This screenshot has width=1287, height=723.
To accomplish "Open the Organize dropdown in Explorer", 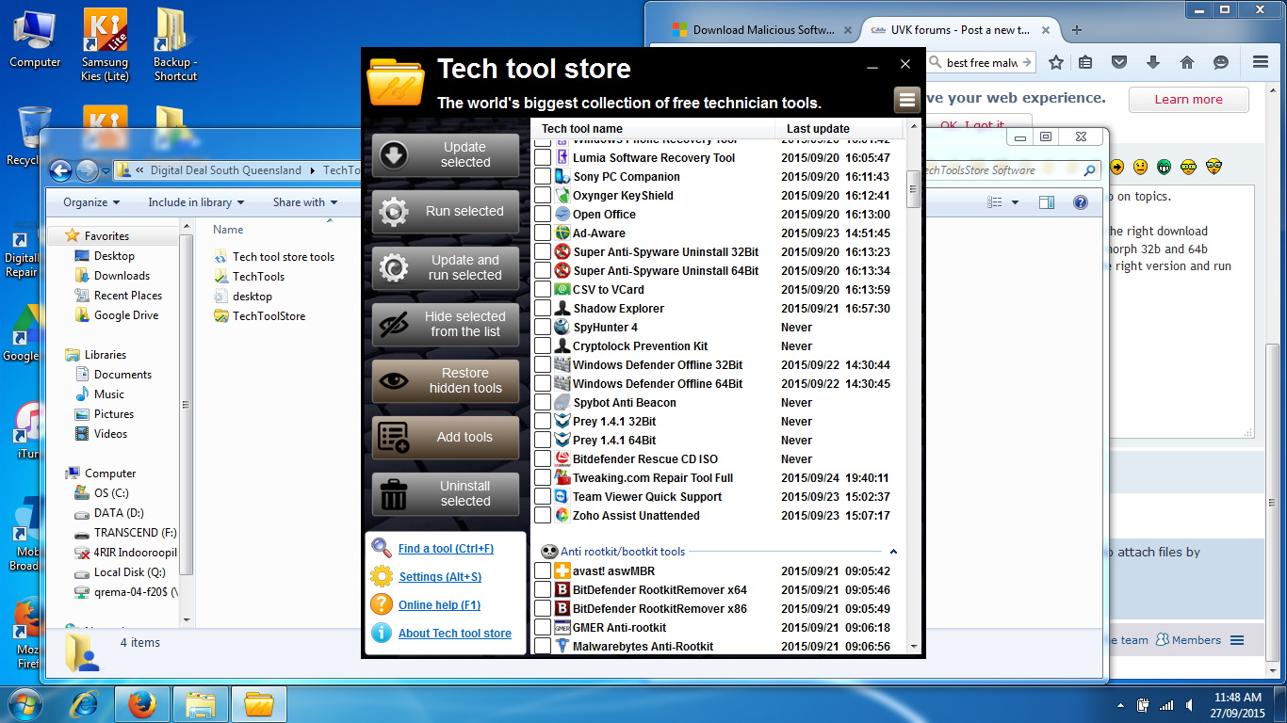I will [x=91, y=202].
